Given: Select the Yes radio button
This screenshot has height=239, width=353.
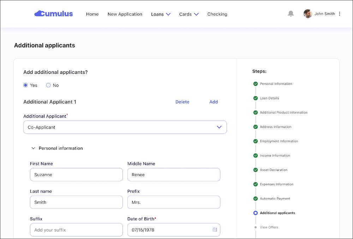Looking at the screenshot, I should tap(25, 85).
